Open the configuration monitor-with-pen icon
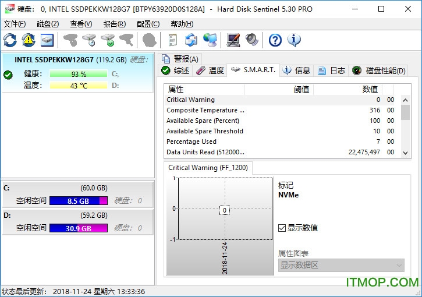This screenshot has width=422, height=297. 233,40
